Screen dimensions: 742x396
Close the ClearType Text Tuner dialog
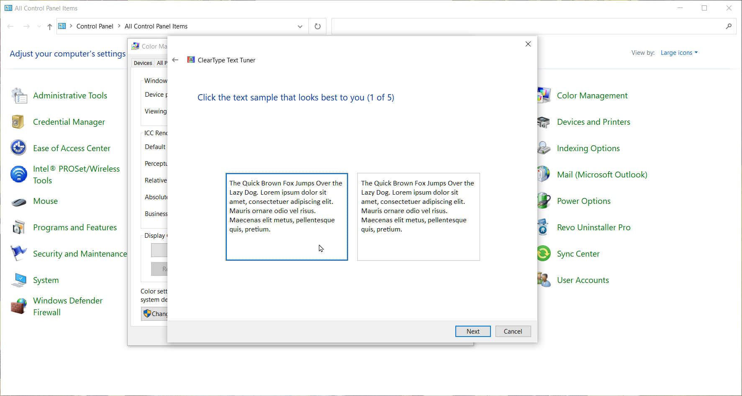(528, 44)
